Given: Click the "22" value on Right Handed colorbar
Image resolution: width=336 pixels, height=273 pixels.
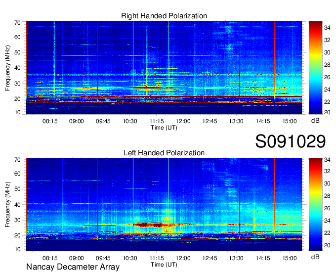Looking at the screenshot, I should coord(327,102).
